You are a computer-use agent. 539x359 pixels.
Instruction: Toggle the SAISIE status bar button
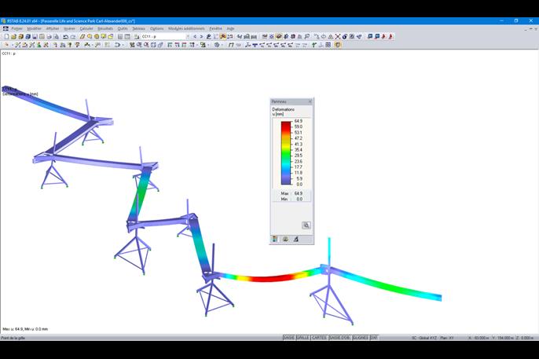point(289,338)
